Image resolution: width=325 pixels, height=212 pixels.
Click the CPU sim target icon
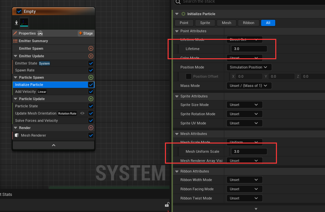(40, 33)
